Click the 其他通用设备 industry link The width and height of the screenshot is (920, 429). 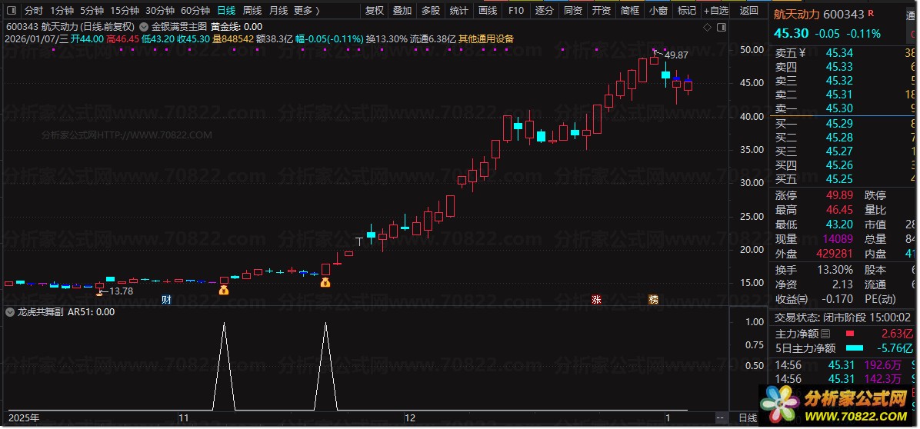point(486,38)
